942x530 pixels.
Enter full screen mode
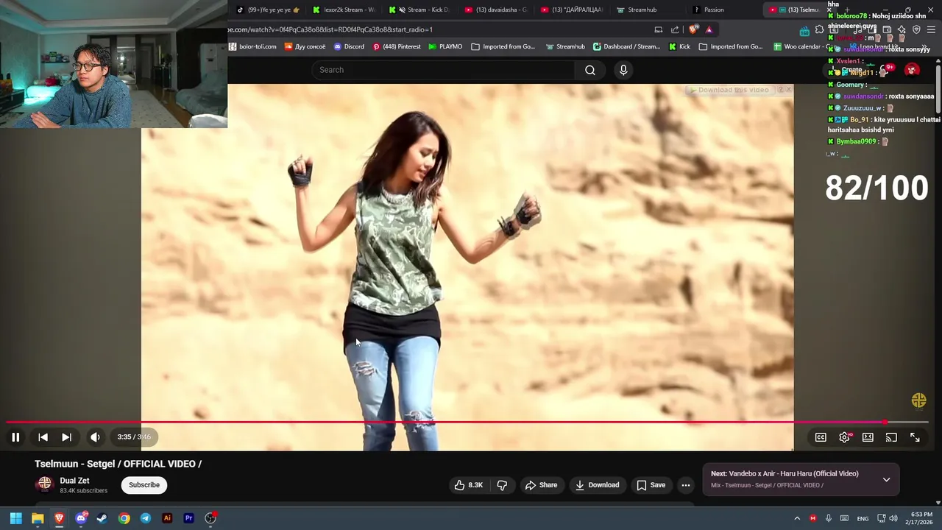coord(915,437)
